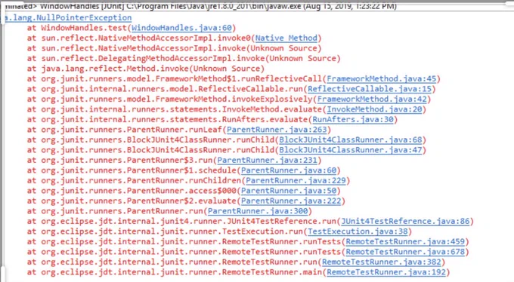Open ParentRunner.java:229 link
The image size is (514, 282).
point(296,180)
